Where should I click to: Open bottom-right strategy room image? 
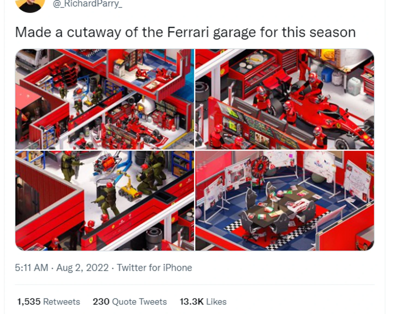[x=285, y=201]
